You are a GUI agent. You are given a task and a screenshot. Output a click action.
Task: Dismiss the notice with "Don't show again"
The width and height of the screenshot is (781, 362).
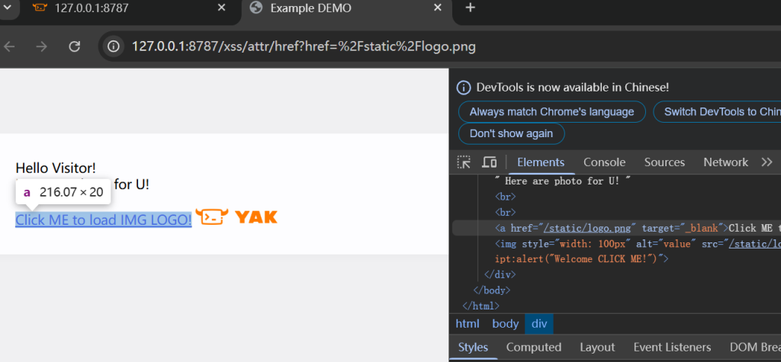[511, 133]
